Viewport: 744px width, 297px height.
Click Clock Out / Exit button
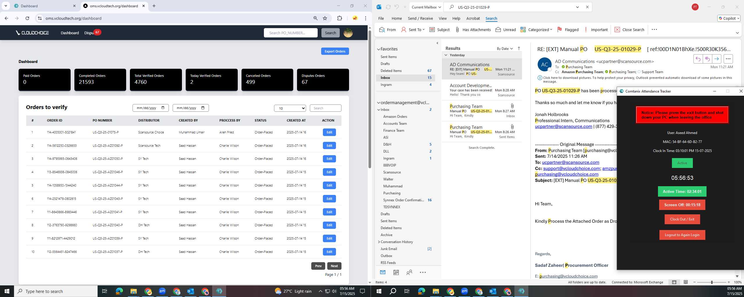(682, 219)
